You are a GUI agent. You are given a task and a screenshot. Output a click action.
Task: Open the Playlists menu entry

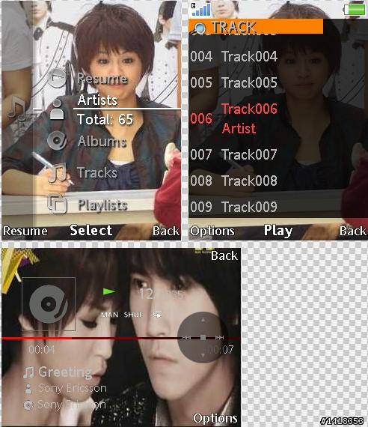tap(102, 205)
